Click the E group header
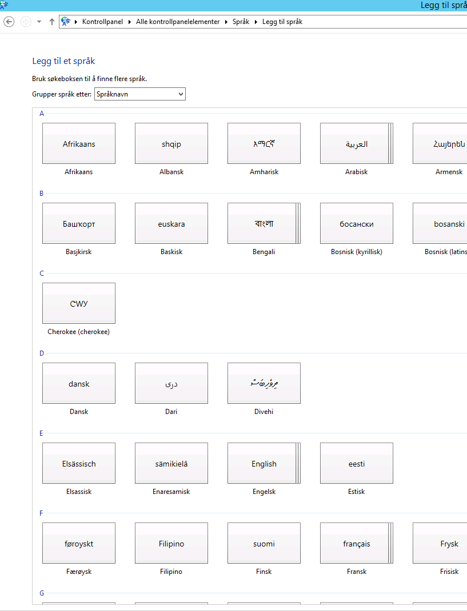This screenshot has width=467, height=611. [41, 433]
